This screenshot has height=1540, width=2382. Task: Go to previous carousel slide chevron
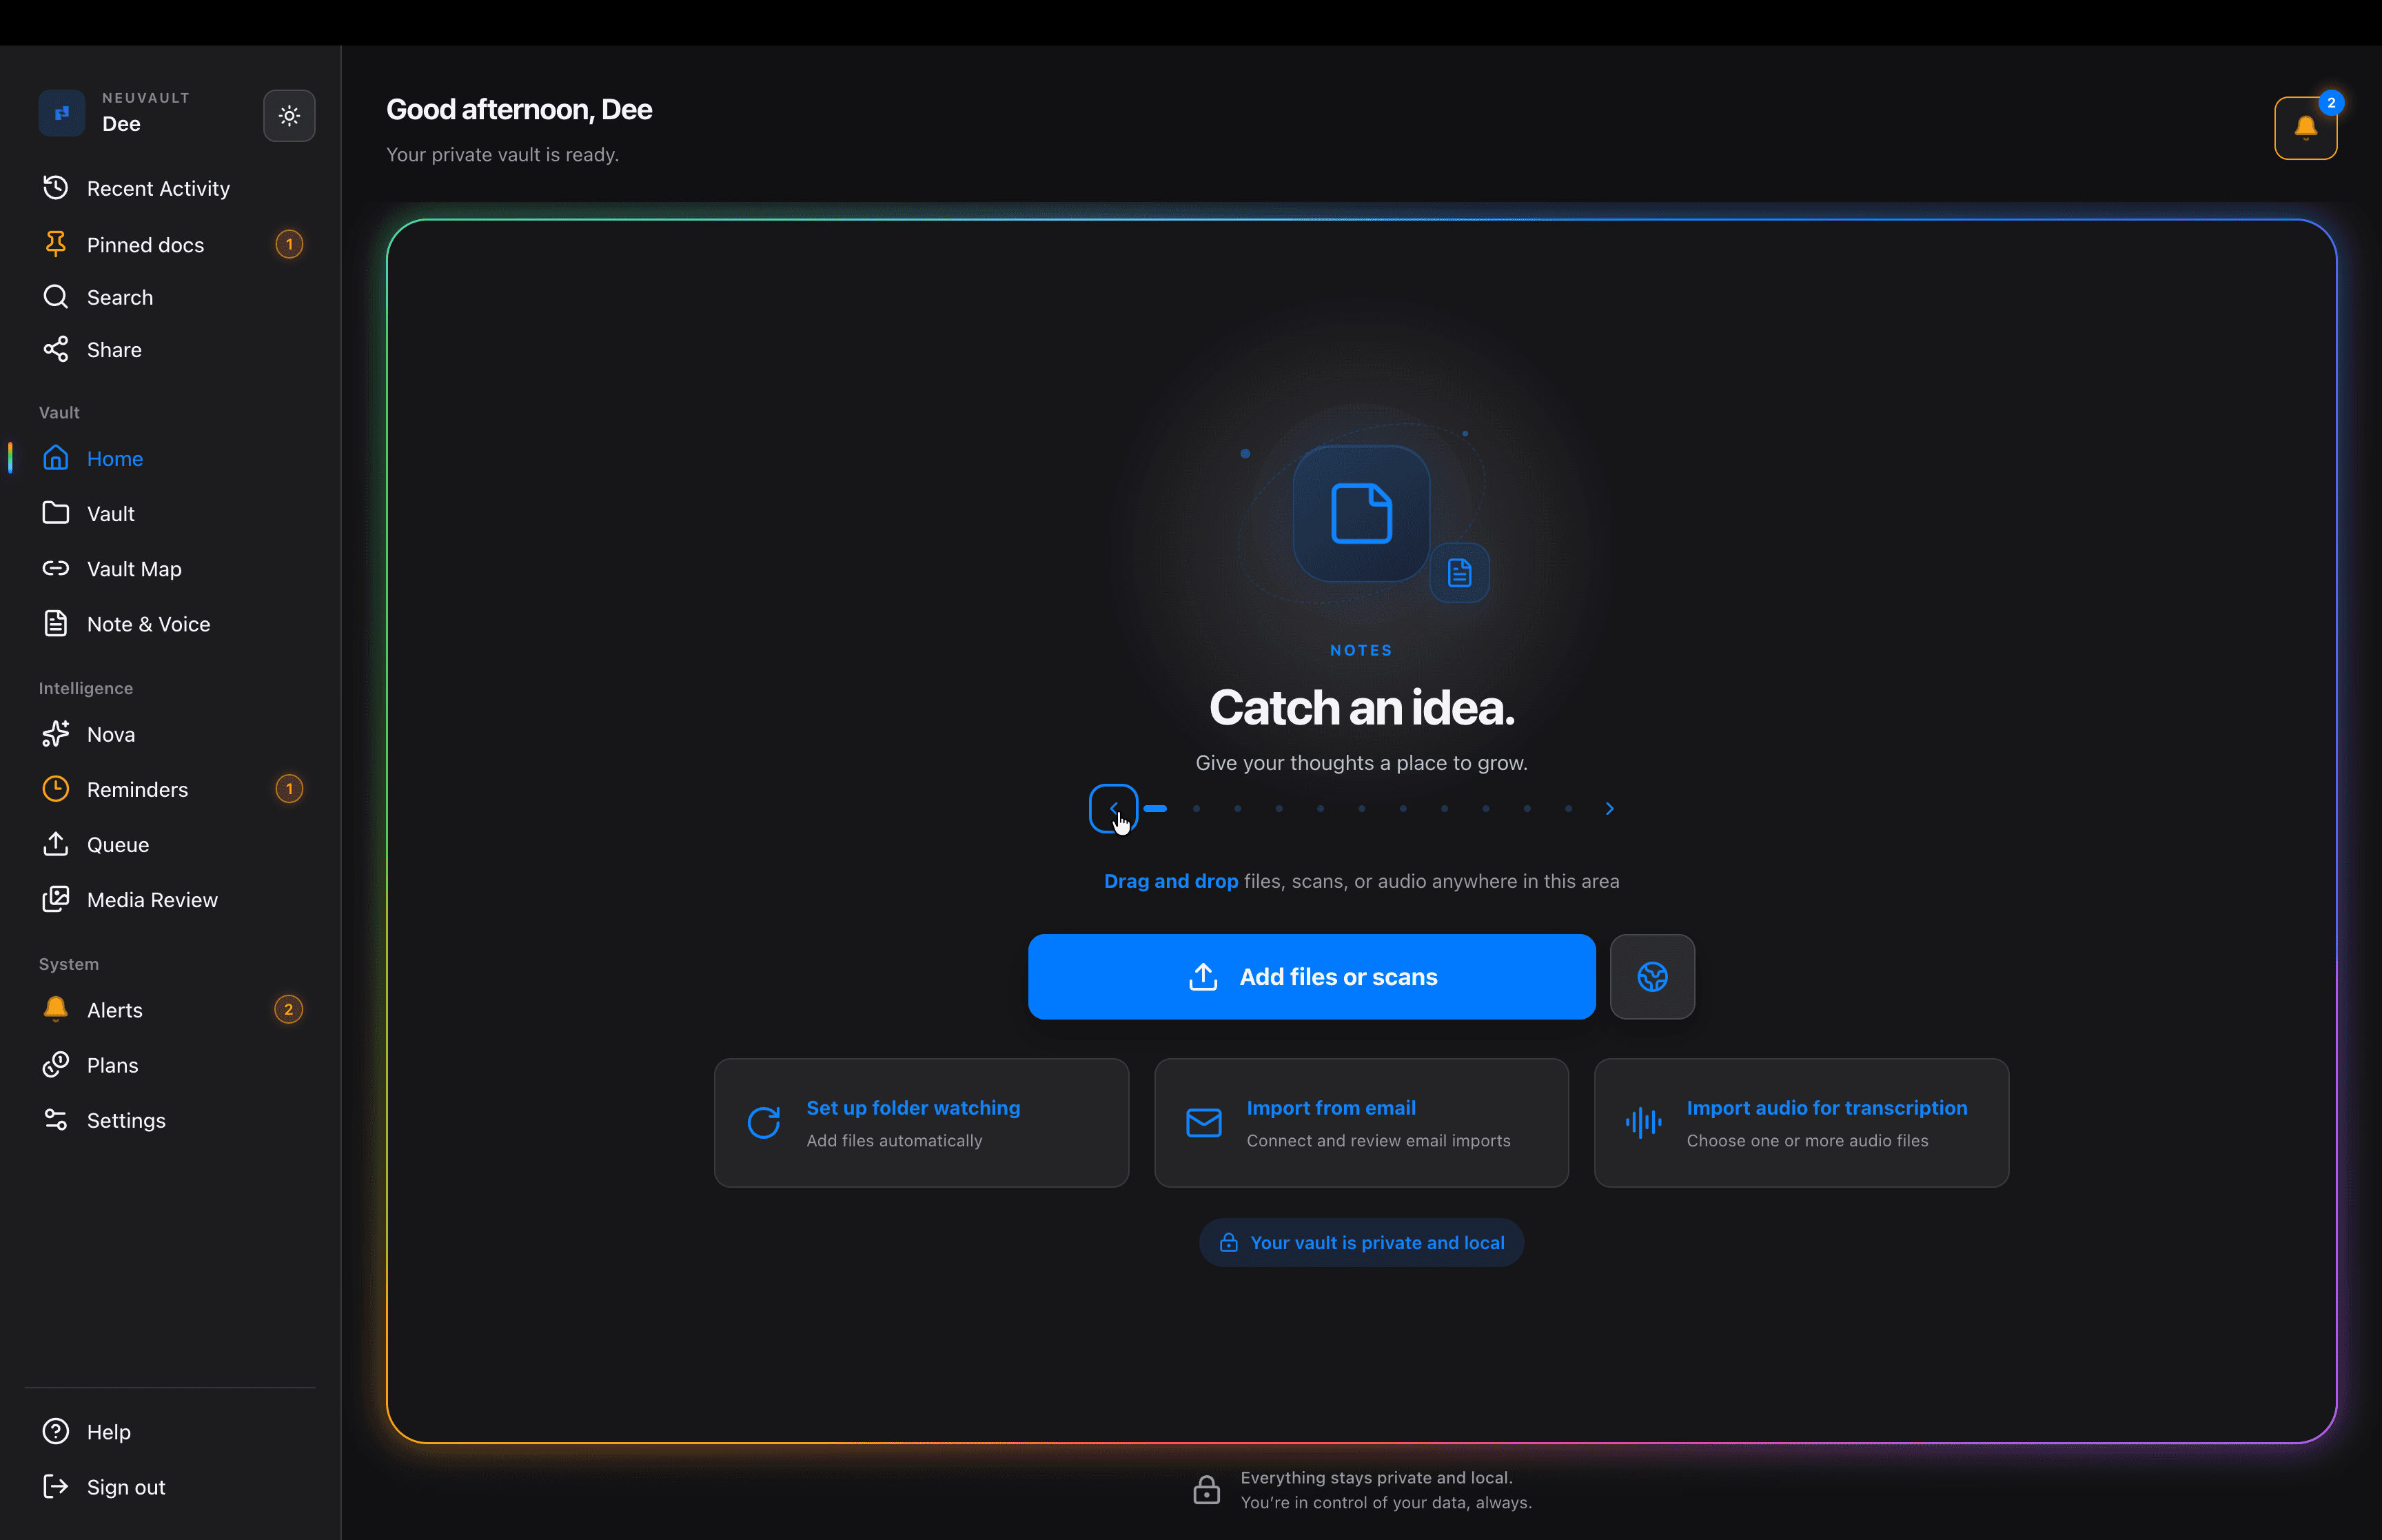point(1112,808)
